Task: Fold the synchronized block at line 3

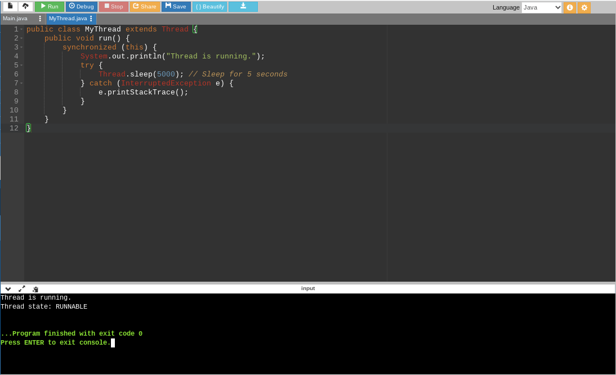Action: click(x=21, y=47)
